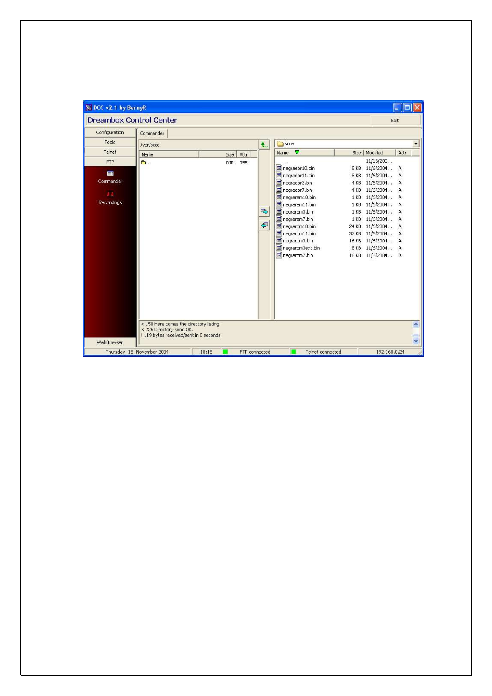Screen dimensions: 492x696
Task: Click the nagraepr11.bin file icon
Action: (279, 176)
